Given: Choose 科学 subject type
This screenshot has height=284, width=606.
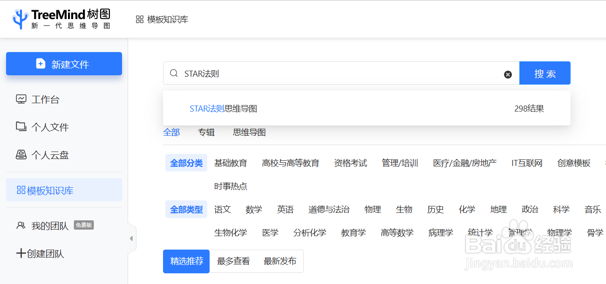Looking at the screenshot, I should click(x=561, y=210).
